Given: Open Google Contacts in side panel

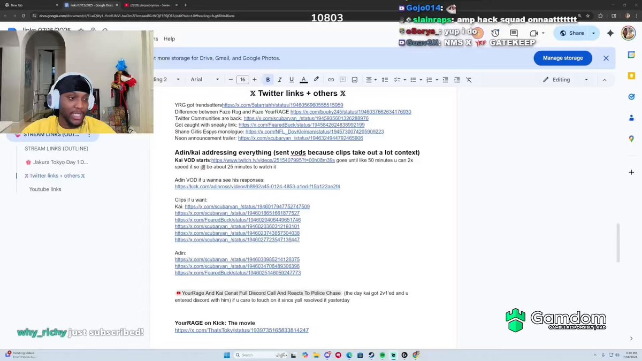Looking at the screenshot, I should [631, 118].
